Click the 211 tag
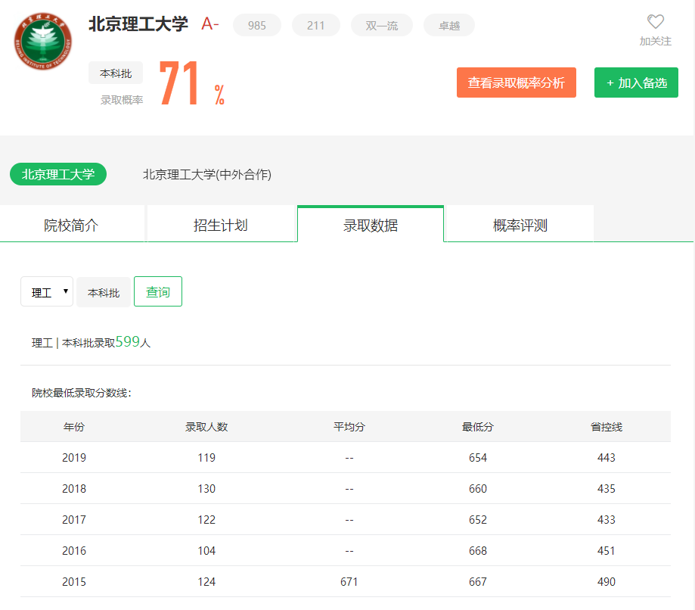Viewport: 695px width, 610px height. pyautogui.click(x=315, y=25)
